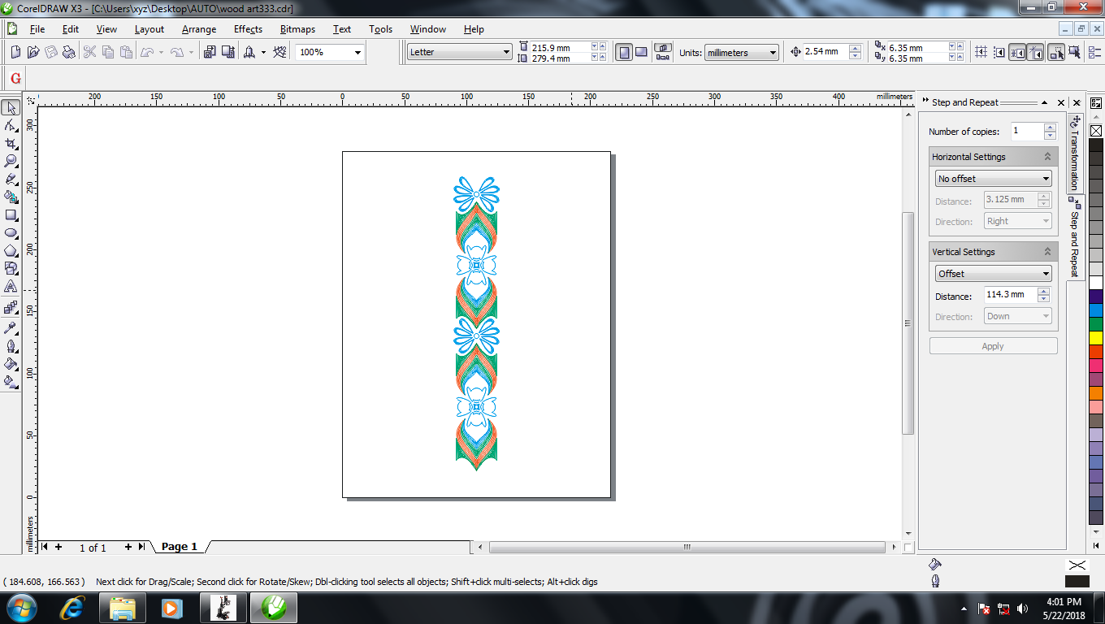The width and height of the screenshot is (1105, 624).
Task: Click the Number of copies input field
Action: tap(1027, 132)
